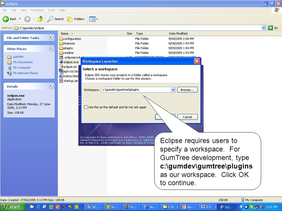Sort files by Type column header
This screenshot has height=211, width=282.
(x=150, y=33)
